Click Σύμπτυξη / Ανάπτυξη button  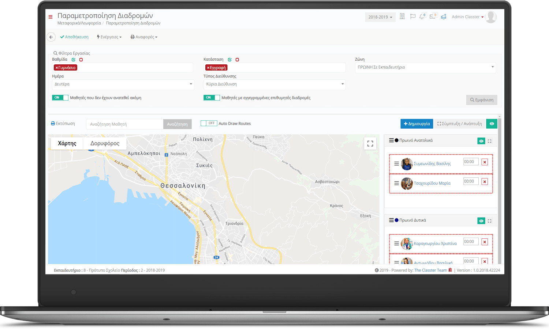(459, 124)
